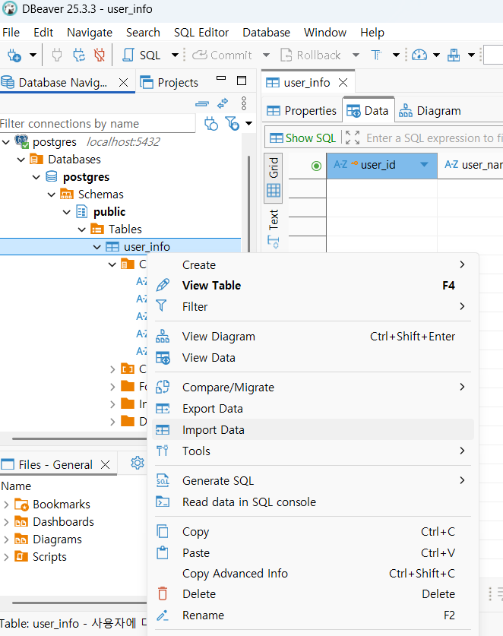
Task: Expand the Scripts folder
Action: pyautogui.click(x=6, y=557)
